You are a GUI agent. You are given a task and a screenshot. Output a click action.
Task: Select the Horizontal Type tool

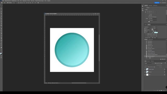click(x=1, y=42)
